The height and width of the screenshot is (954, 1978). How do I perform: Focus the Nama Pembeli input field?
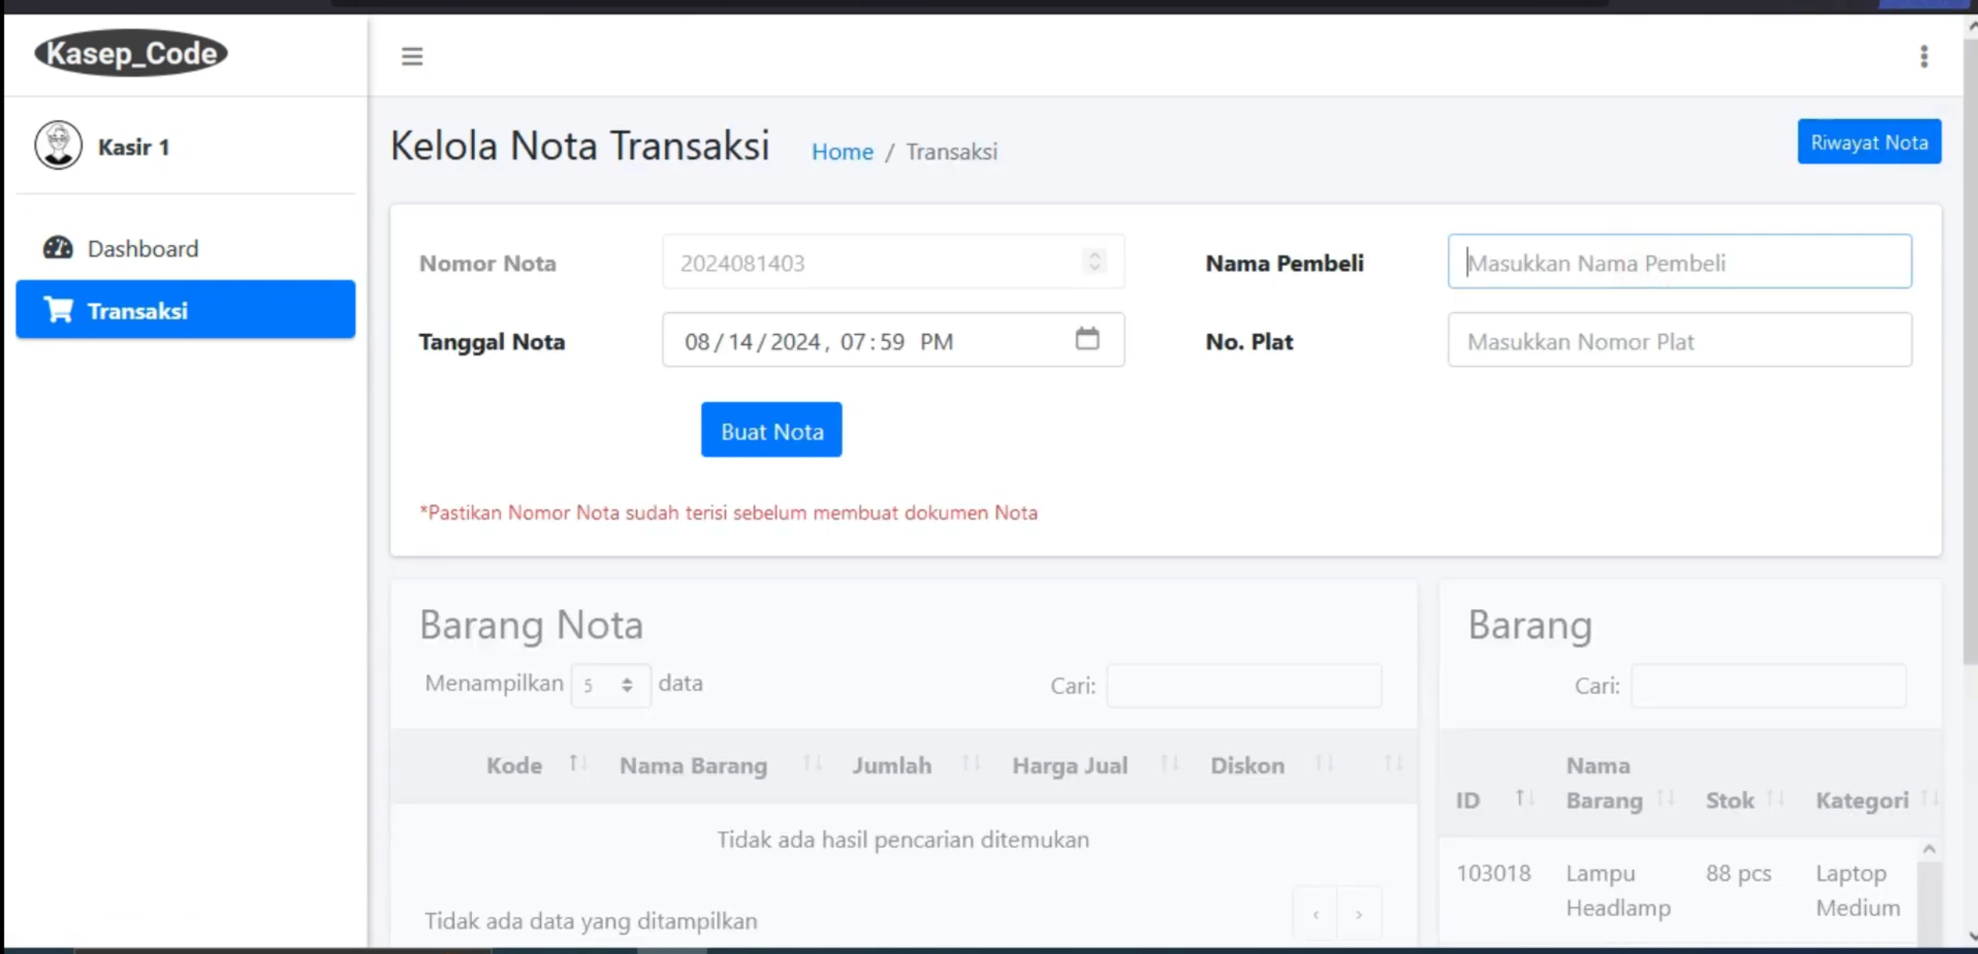(1679, 262)
